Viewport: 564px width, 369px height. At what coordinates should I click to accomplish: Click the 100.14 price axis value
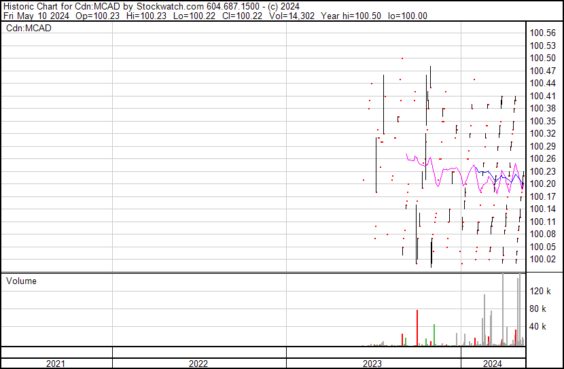coord(543,209)
